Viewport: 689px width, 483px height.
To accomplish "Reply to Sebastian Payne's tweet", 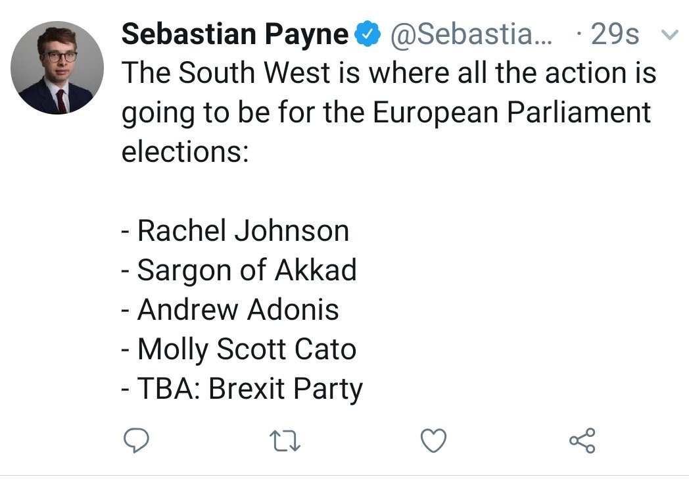I will coord(135,440).
